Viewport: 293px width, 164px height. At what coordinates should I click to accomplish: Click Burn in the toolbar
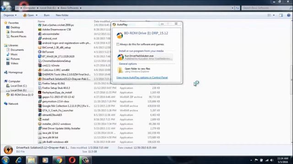point(47,15)
